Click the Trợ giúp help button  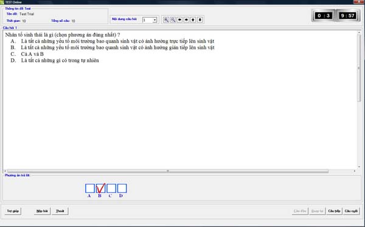pos(13,211)
